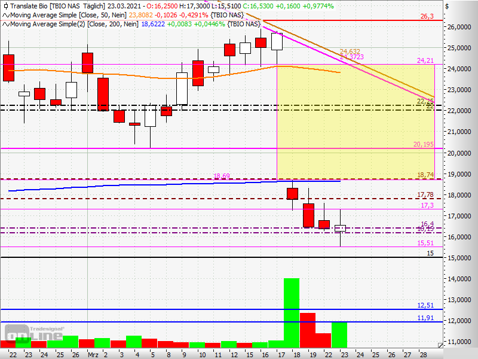
Task: Select the 'Moving Average Simple [Close, 50, Nein]' legend
Action: (69, 16)
